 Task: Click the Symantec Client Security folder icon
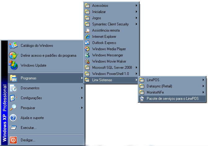pos(87,24)
